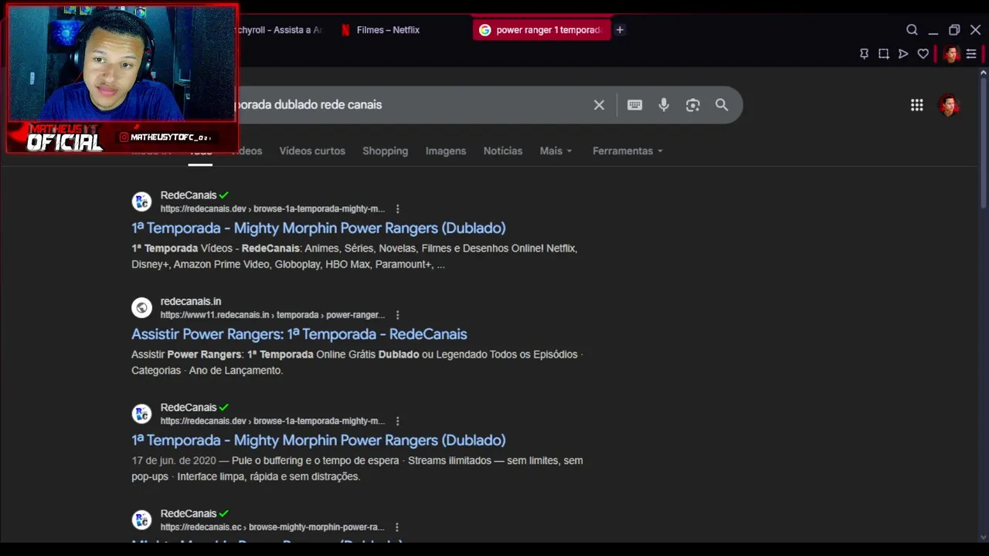Select the power ranger 1 temporada tab
The height and width of the screenshot is (556, 989).
(541, 30)
